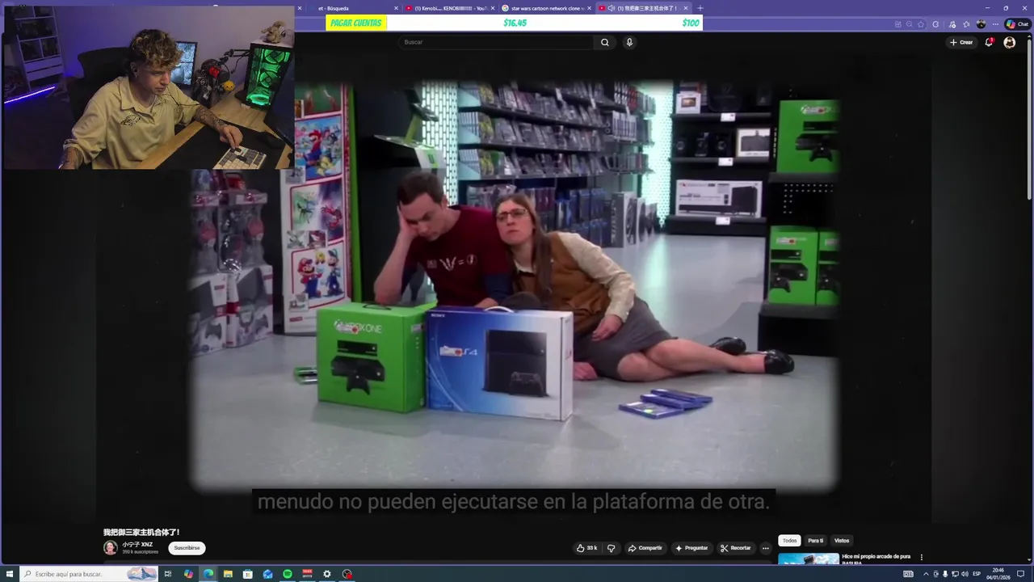1034x582 pixels.
Task: Open Microsoft Edge from the taskbar
Action: [x=208, y=574]
